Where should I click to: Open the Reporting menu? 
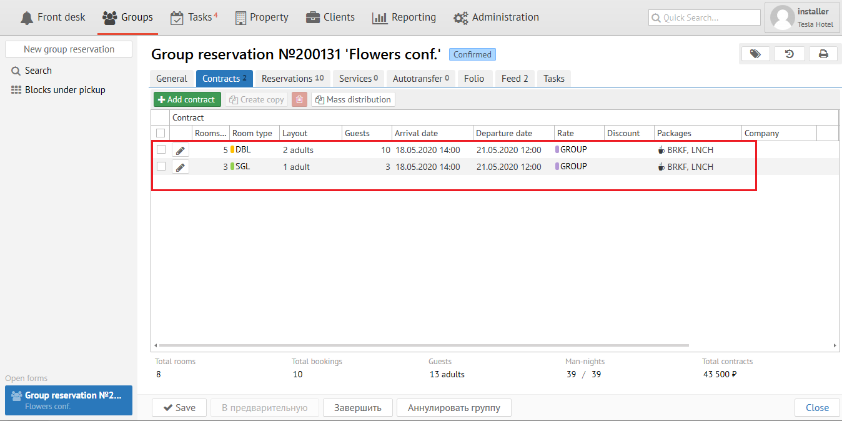pos(404,17)
